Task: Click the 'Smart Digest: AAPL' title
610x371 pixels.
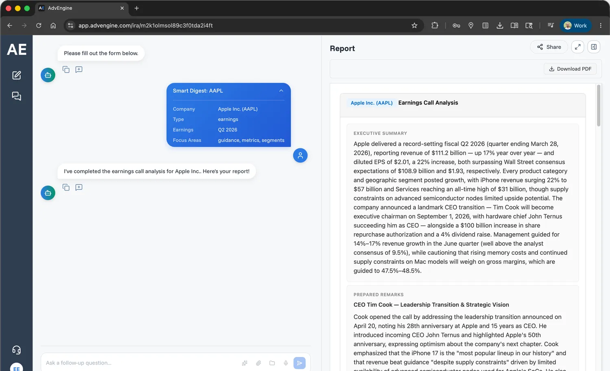Action: (198, 91)
